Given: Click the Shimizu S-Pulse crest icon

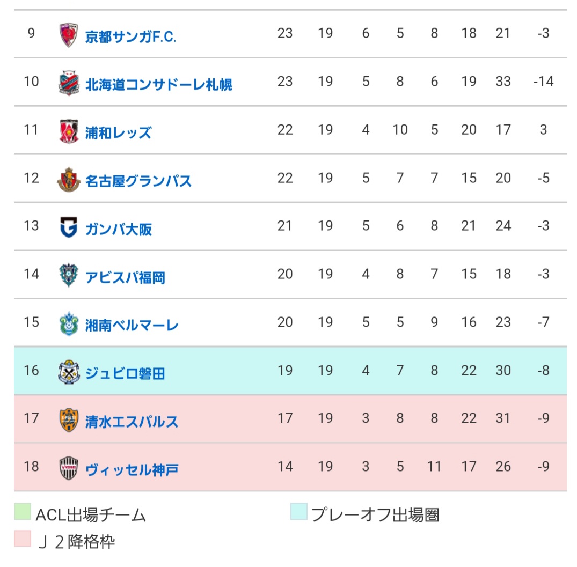Looking at the screenshot, I should point(69,420).
